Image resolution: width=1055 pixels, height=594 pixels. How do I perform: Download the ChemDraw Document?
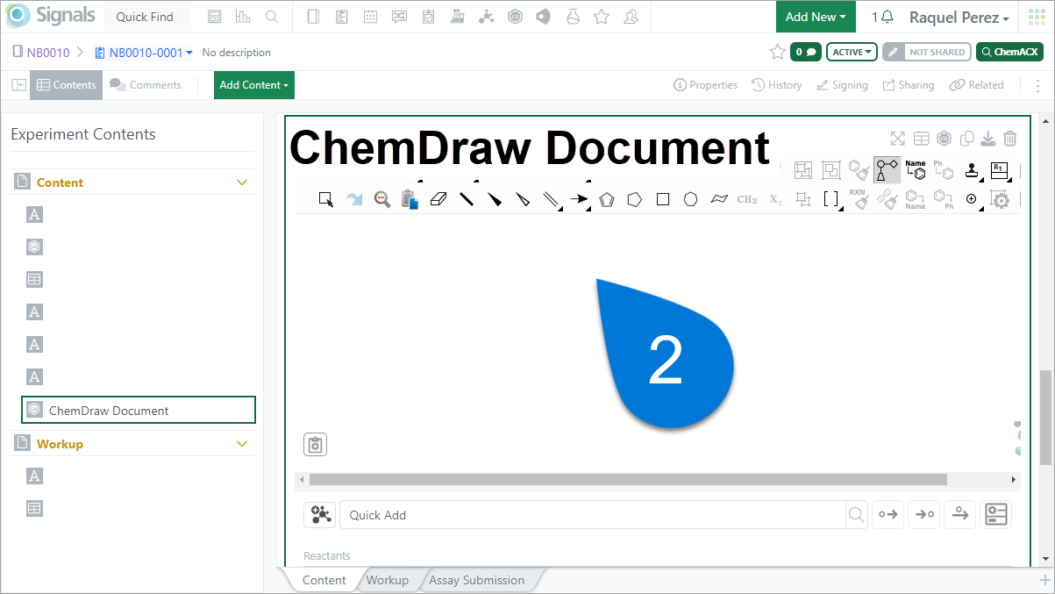[987, 139]
